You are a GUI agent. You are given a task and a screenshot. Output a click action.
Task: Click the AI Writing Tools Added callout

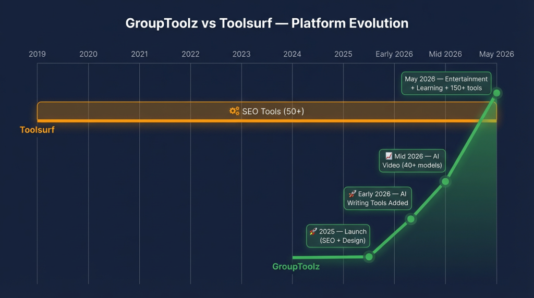[378, 198]
